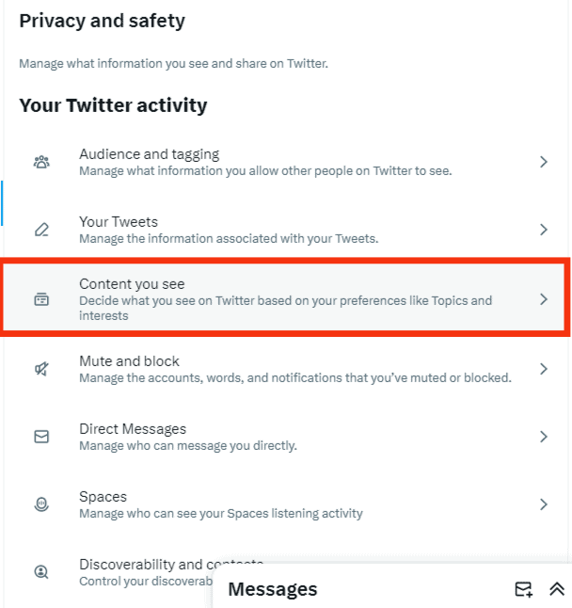572x608 pixels.
Task: Click the Your Tweets pencil icon
Action: [41, 230]
